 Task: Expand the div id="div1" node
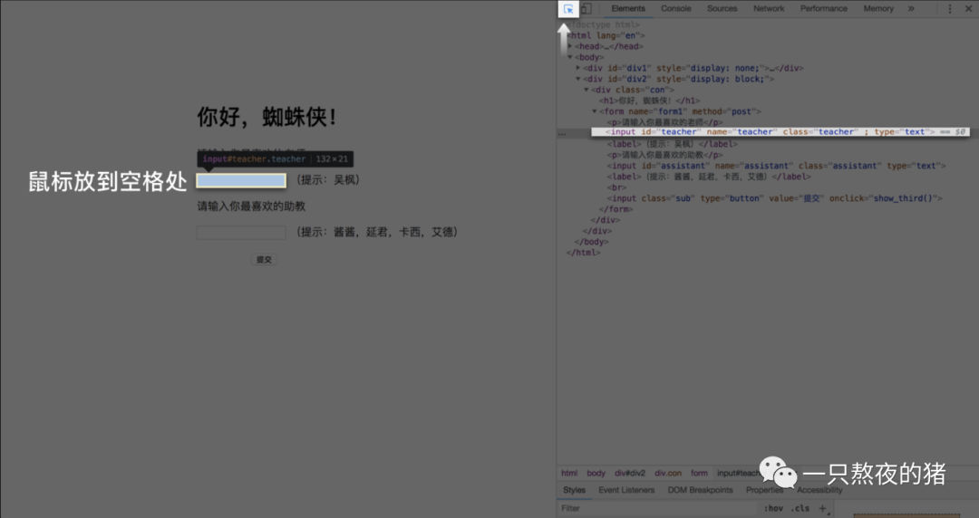(x=578, y=68)
